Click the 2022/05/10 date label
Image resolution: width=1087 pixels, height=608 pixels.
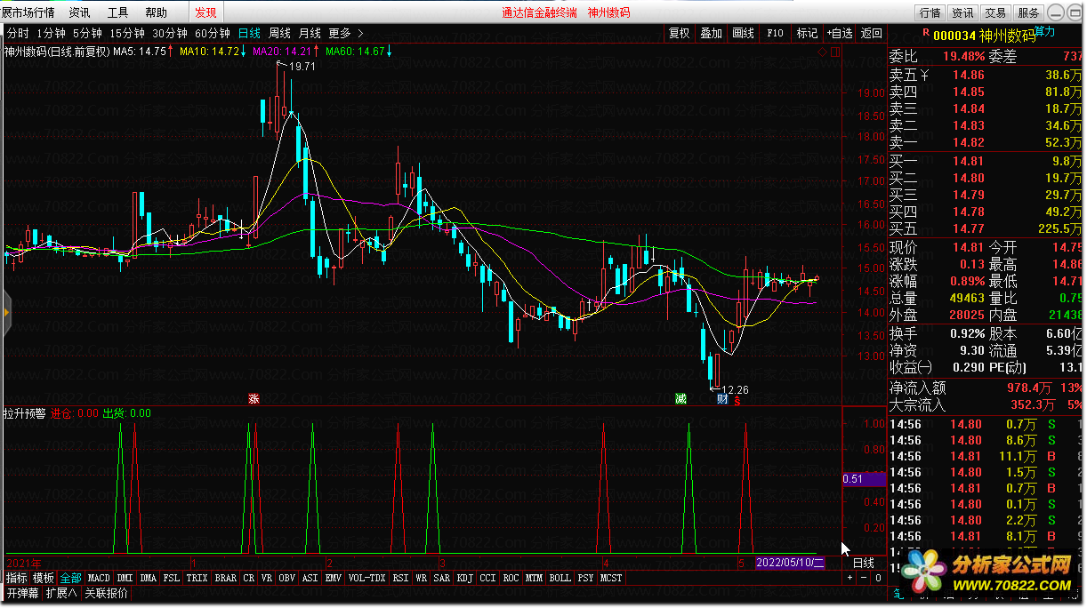[x=790, y=563]
